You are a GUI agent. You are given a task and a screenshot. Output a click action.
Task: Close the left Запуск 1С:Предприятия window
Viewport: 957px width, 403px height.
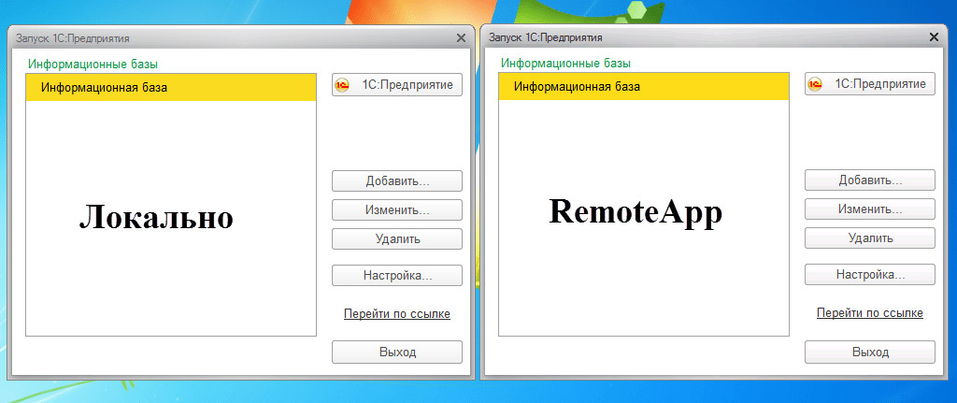point(461,37)
